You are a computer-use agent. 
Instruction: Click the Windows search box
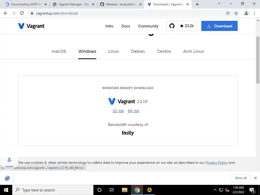point(53,190)
